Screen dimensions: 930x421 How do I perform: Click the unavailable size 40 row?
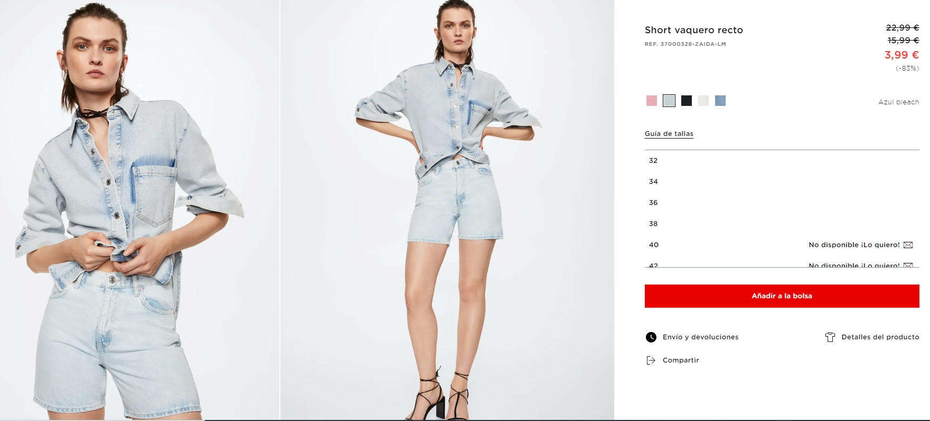(x=782, y=245)
